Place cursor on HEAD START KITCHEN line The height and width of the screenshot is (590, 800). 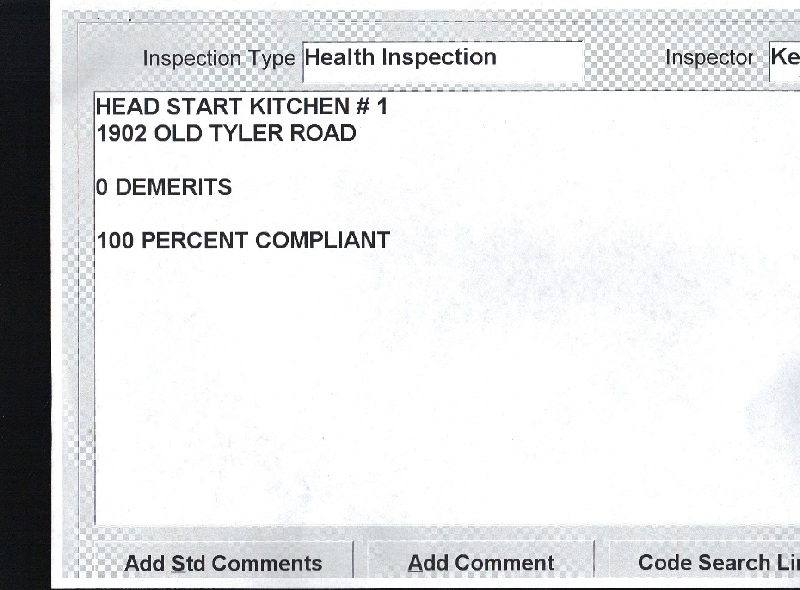(241, 106)
